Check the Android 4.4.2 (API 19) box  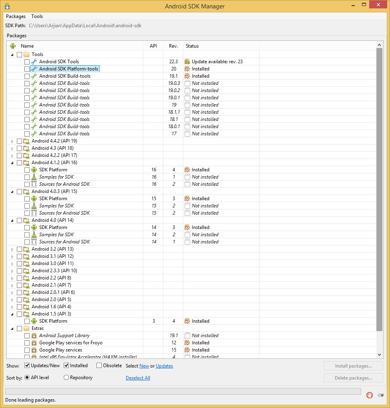click(x=20, y=141)
